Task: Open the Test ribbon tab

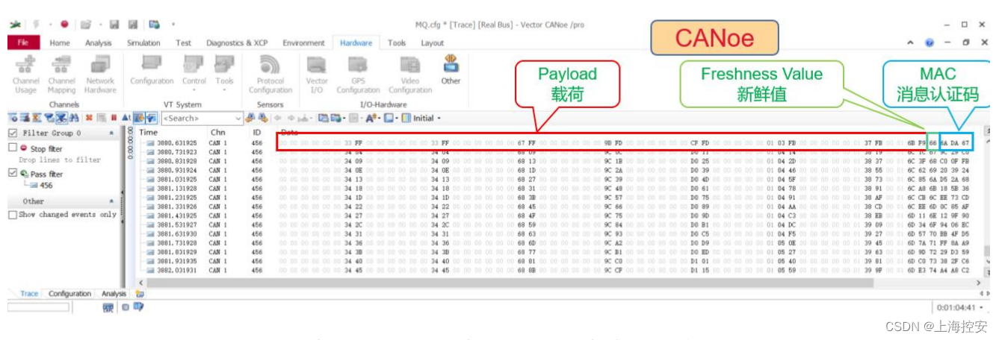Action: (183, 43)
